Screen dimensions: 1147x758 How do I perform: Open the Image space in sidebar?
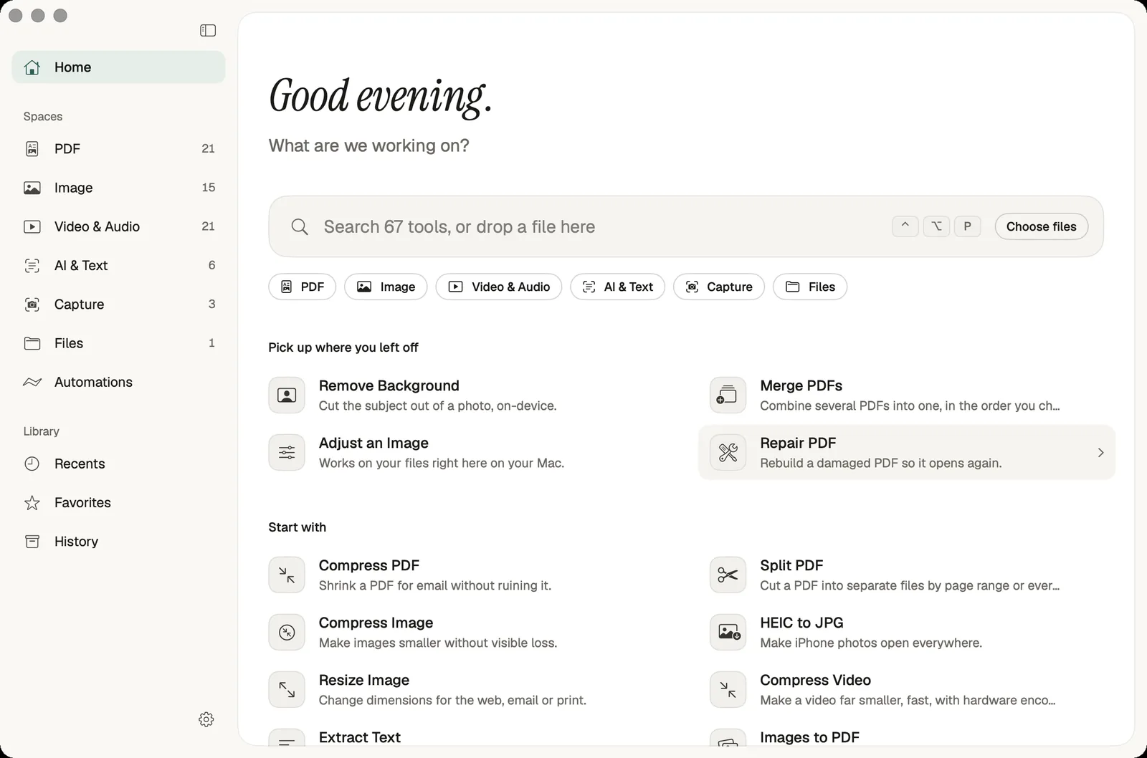pyautogui.click(x=118, y=188)
